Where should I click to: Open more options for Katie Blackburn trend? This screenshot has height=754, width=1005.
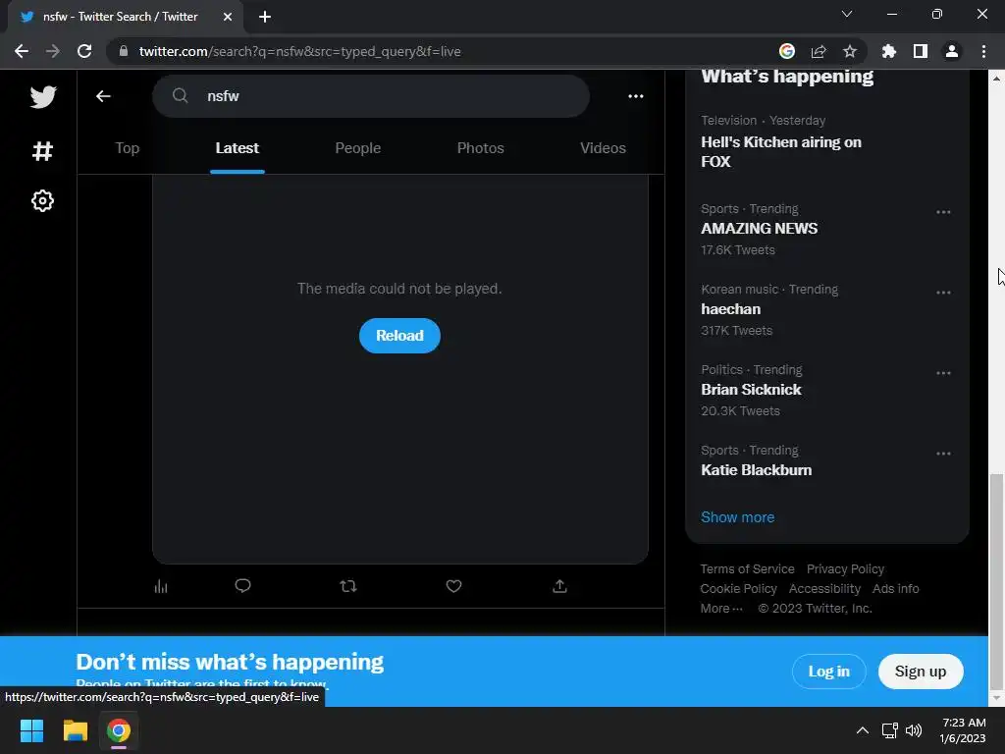coord(943,454)
